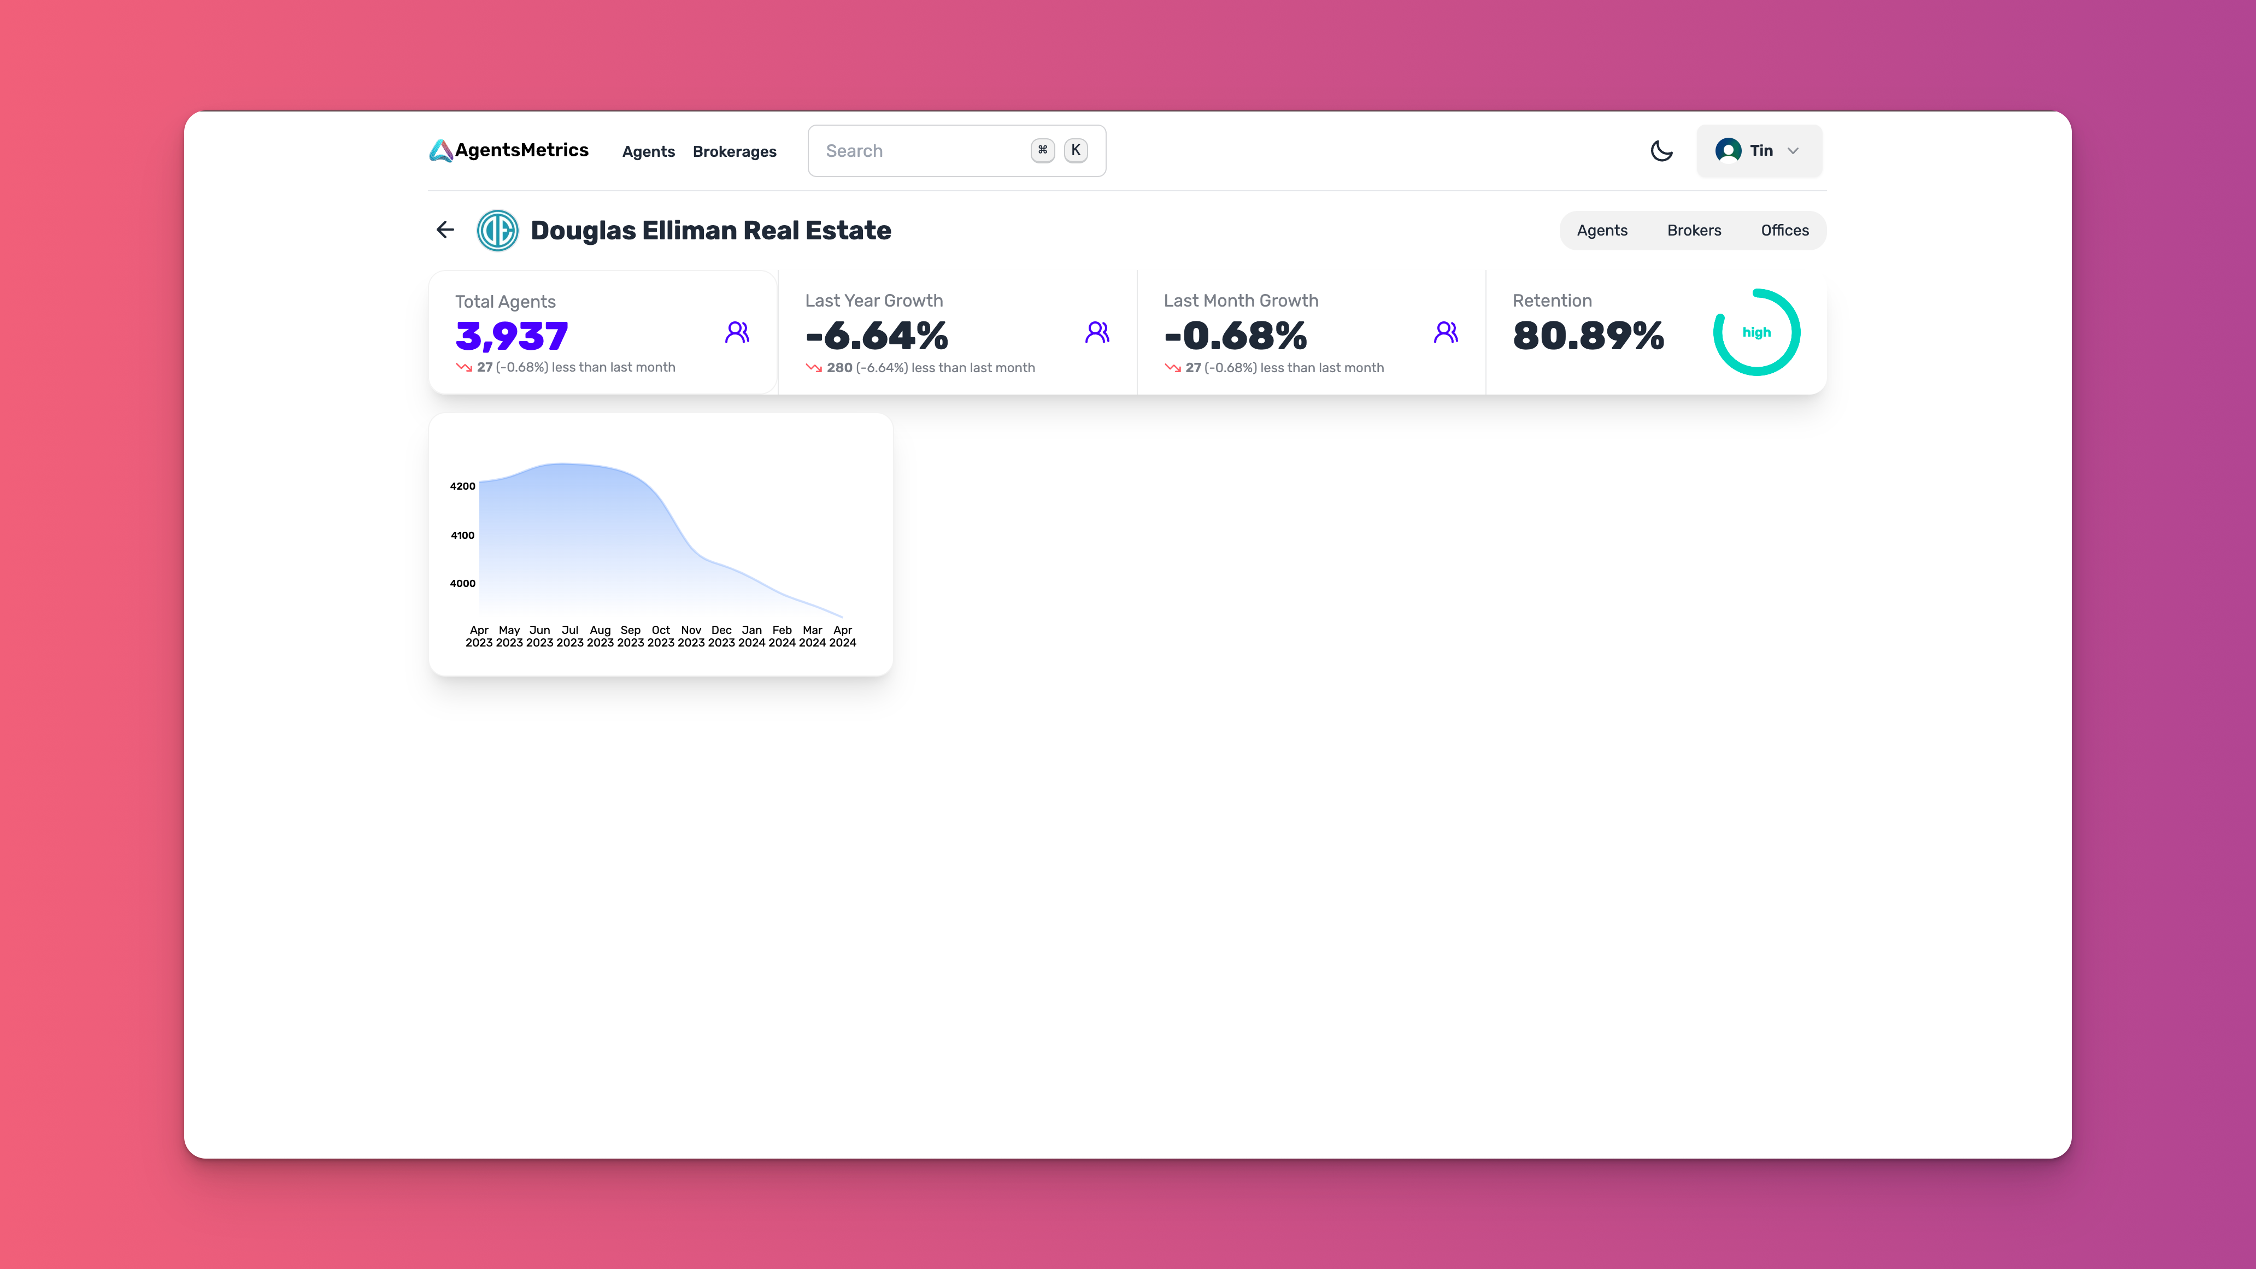Switch to the Offices tab
Viewport: 2256px width, 1269px height.
(x=1784, y=230)
